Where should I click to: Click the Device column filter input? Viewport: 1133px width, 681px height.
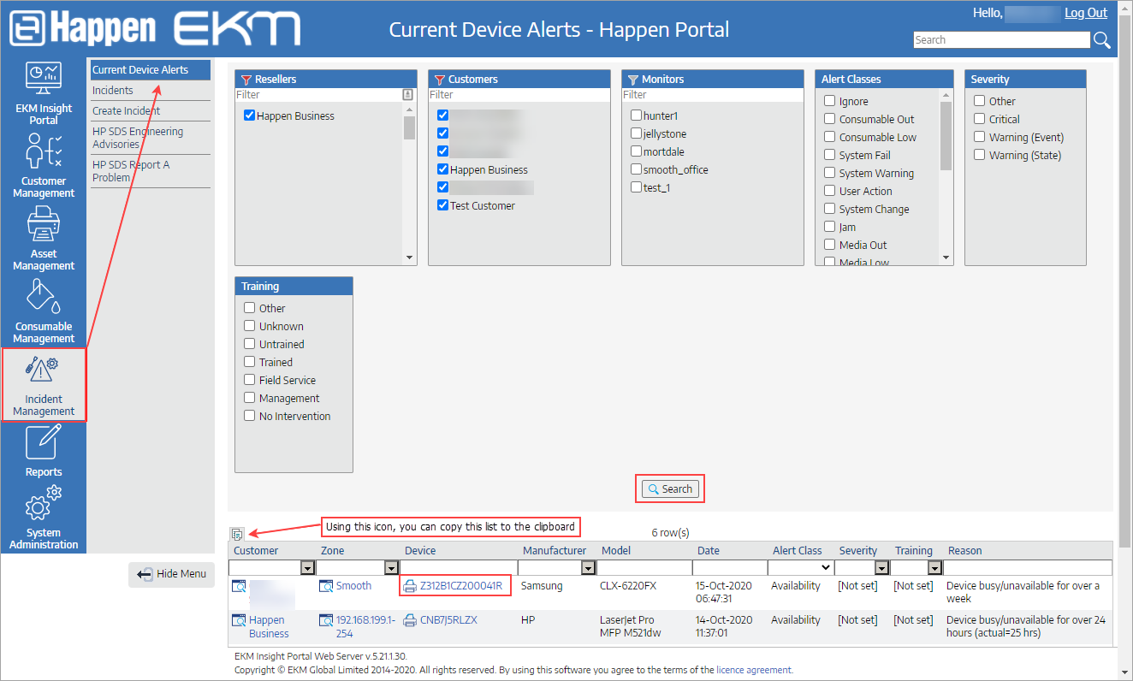click(x=459, y=567)
